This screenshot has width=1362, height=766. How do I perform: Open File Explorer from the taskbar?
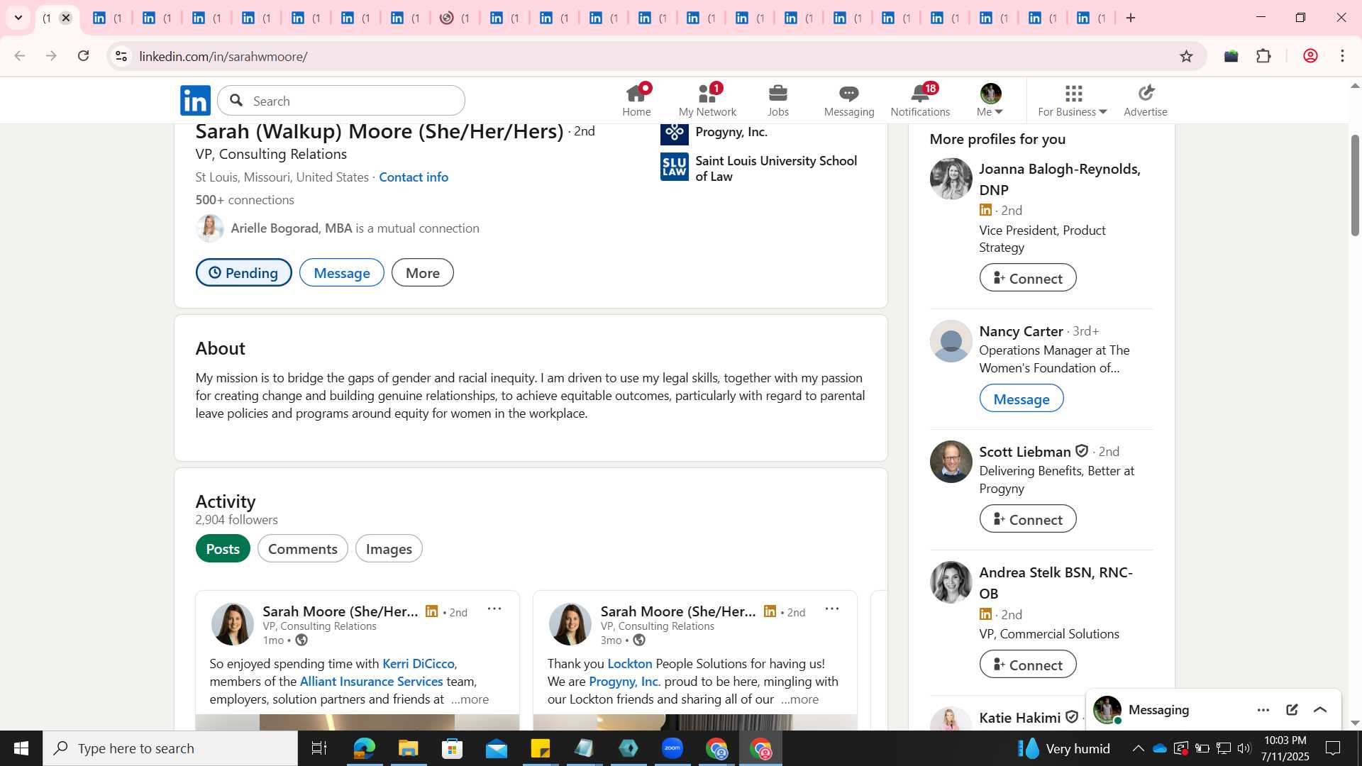click(408, 748)
